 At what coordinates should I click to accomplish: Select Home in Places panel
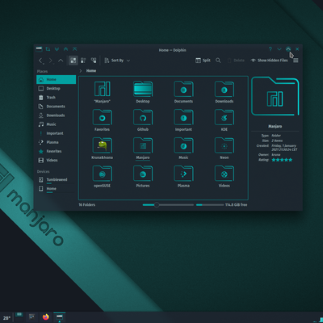(x=56, y=79)
